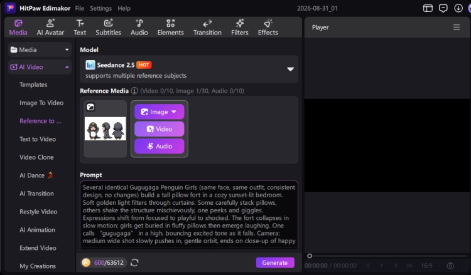The width and height of the screenshot is (471, 275).
Task: Expand the Media sidebar dropdown
Action: [x=40, y=49]
